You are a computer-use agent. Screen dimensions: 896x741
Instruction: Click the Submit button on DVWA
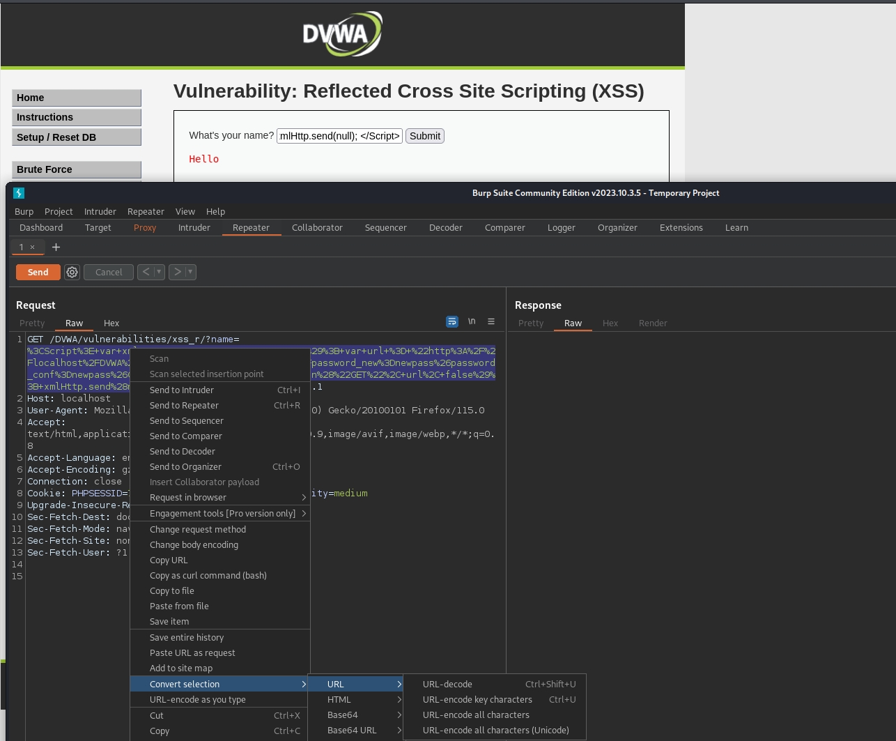click(x=424, y=136)
